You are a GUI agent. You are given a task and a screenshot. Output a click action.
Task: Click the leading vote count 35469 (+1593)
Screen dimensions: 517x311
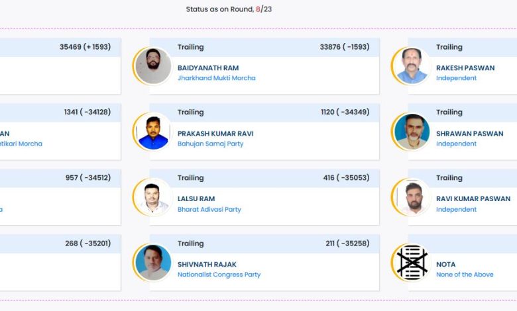(x=85, y=47)
